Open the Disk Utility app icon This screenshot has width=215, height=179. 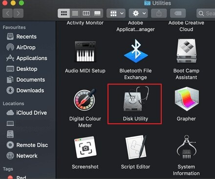[x=136, y=99]
